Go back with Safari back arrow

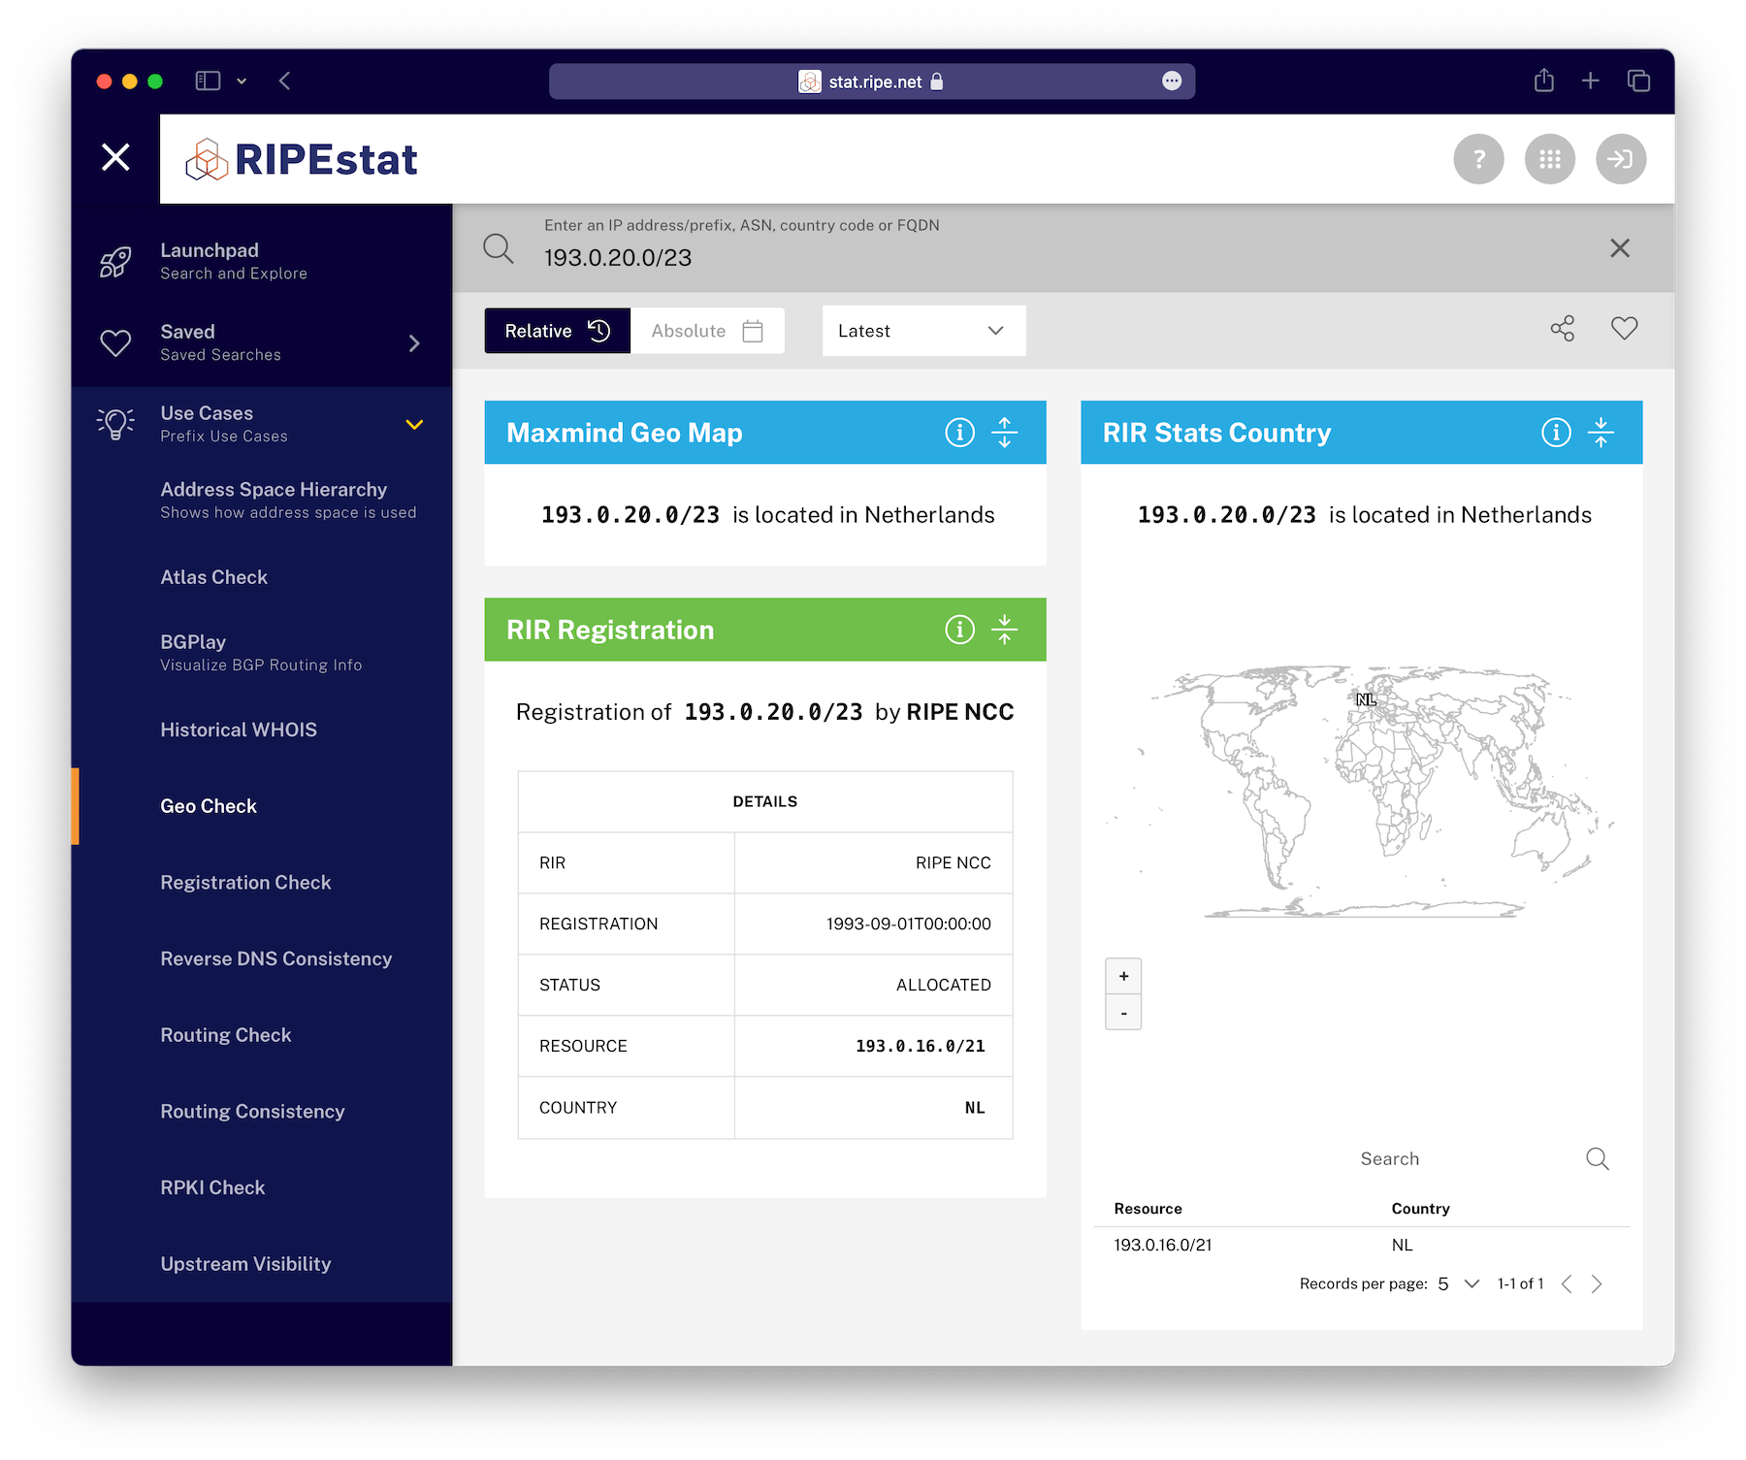284,81
